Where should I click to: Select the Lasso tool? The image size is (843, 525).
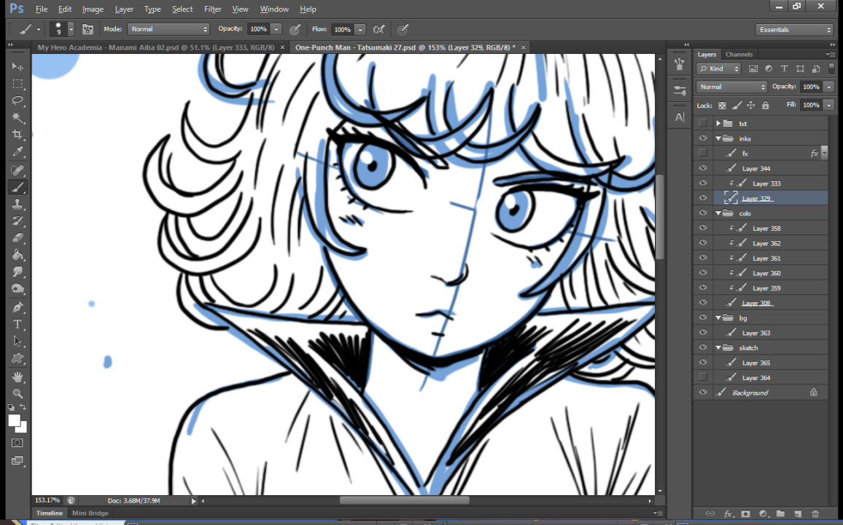pos(18,100)
